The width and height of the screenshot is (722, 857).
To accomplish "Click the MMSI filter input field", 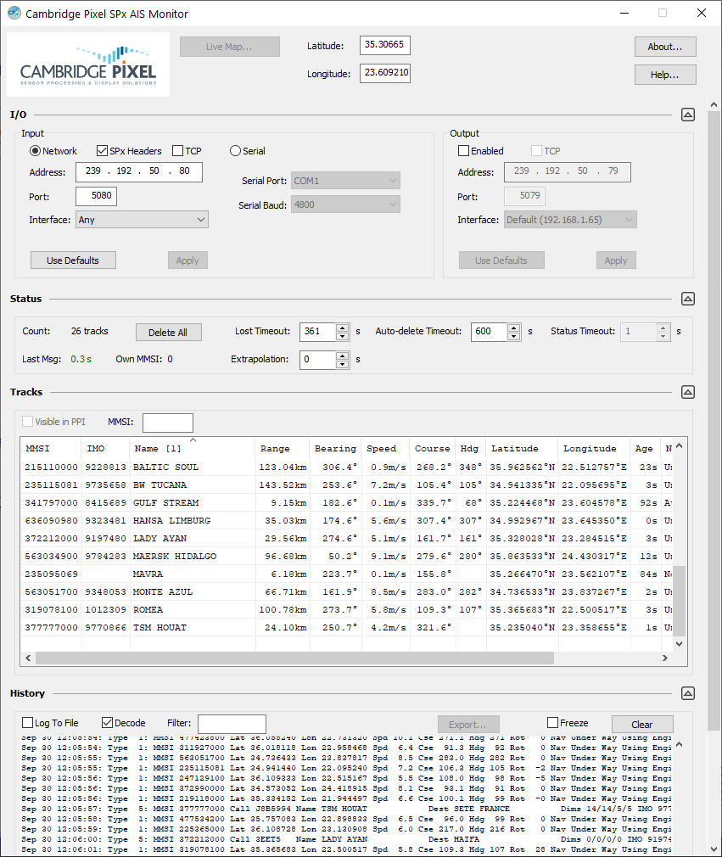I will point(167,422).
